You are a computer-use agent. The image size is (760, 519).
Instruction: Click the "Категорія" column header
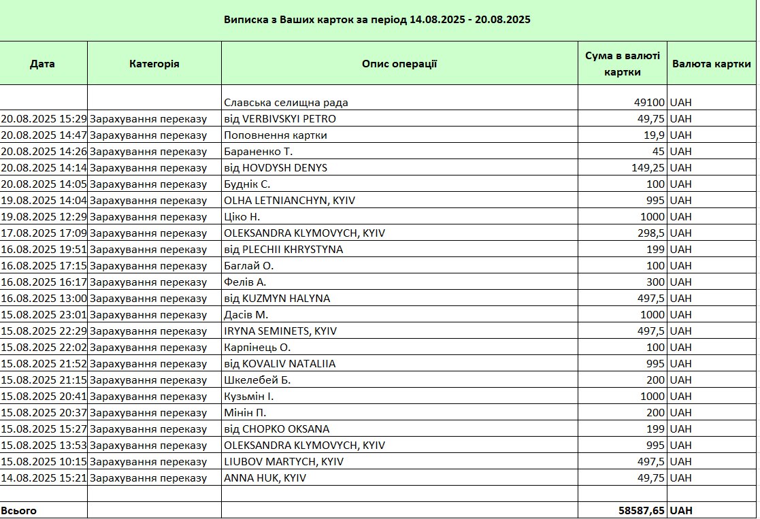(x=154, y=63)
